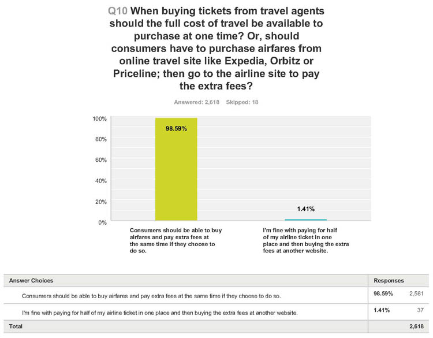
Task: Click the Skipped: 18 count
Action: pyautogui.click(x=242, y=102)
